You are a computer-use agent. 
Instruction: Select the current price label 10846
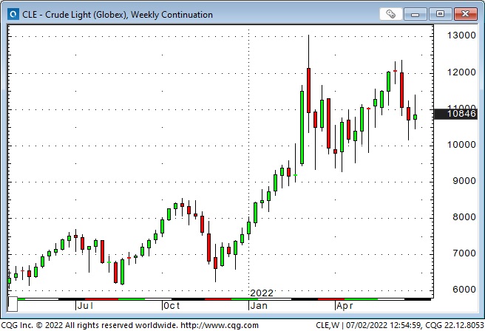456,114
